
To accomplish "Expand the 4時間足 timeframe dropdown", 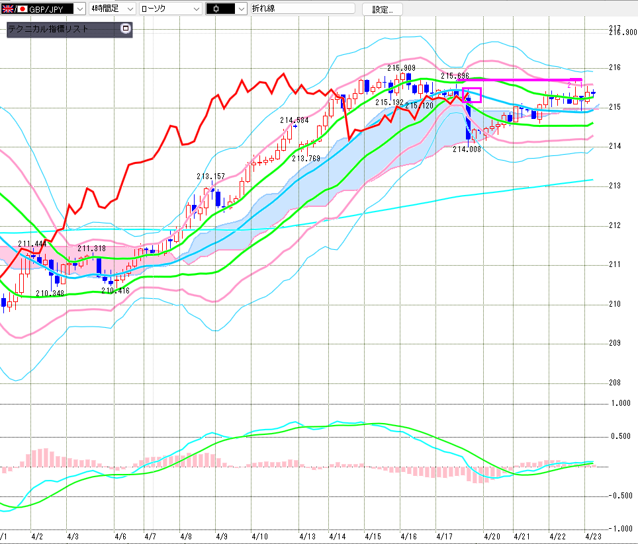I will pyautogui.click(x=129, y=9).
